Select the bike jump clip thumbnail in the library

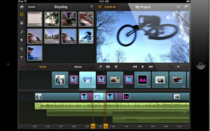tap(86, 36)
